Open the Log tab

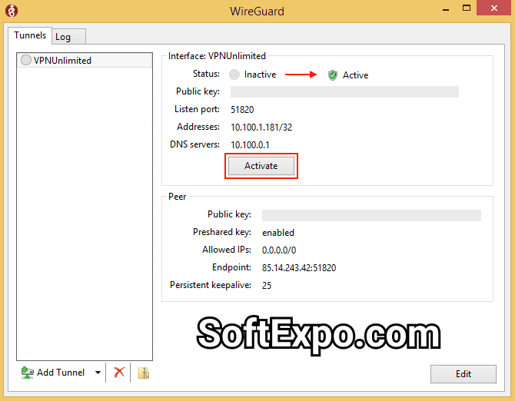(63, 36)
